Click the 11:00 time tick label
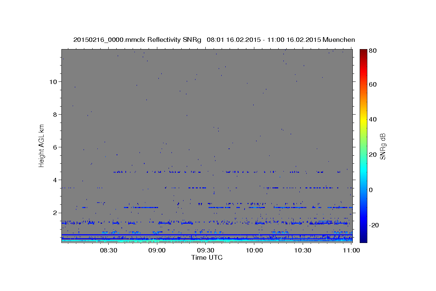This screenshot has height=291, width=436. pos(351,250)
